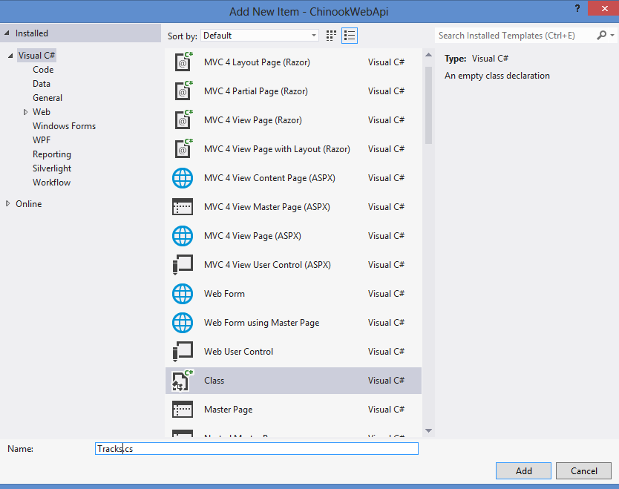619x489 pixels.
Task: Click the Web Form using Master Page icon
Action: [x=183, y=323]
